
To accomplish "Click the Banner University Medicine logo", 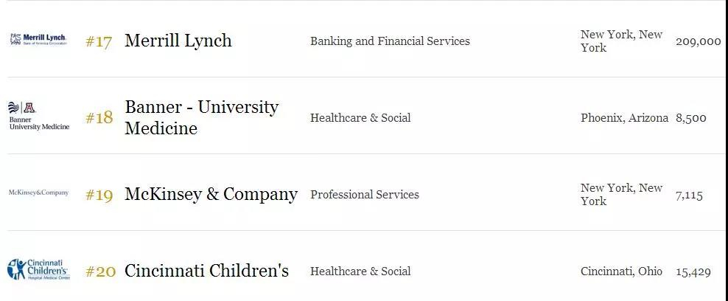I will 39,116.
